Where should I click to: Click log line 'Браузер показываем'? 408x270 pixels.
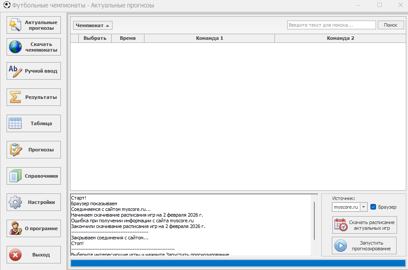pyautogui.click(x=94, y=203)
